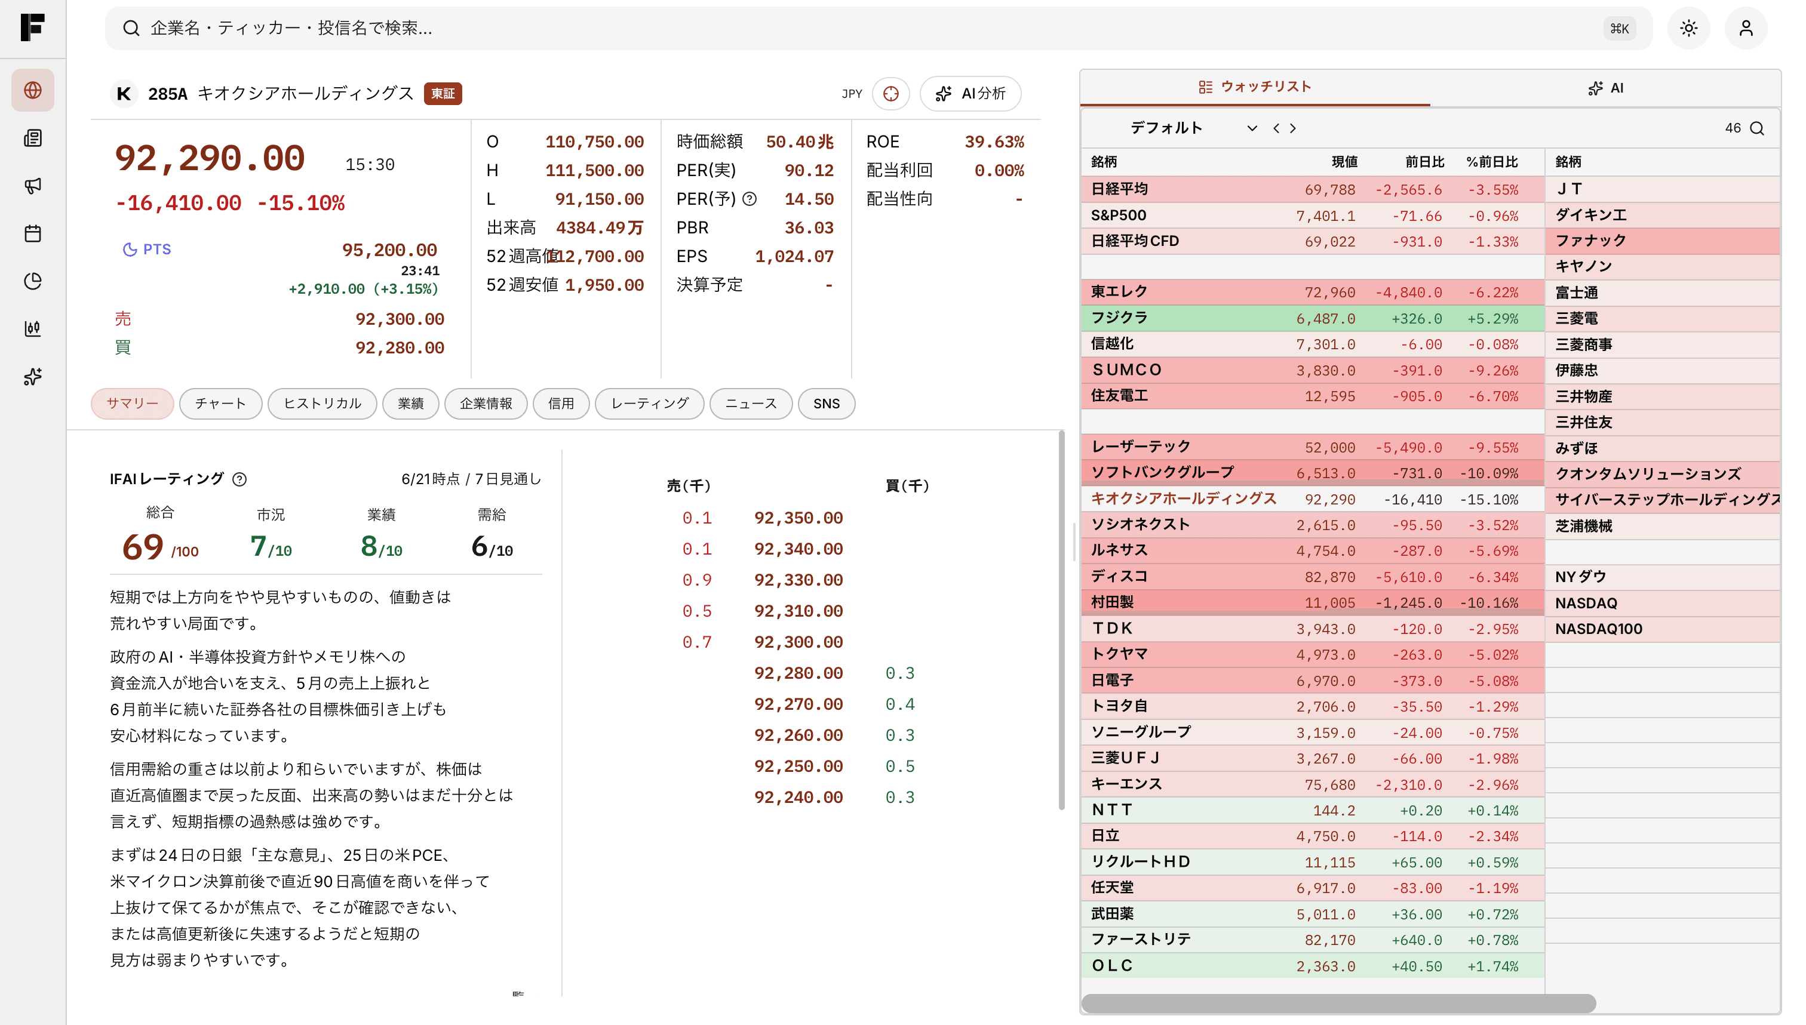Screen dimensions: 1806x1025
Task: Select ファナック in second watchlist column
Action: pos(1663,241)
